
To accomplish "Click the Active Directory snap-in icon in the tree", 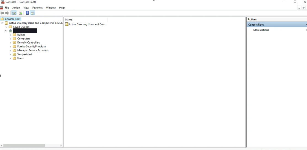I will click(x=6, y=23).
